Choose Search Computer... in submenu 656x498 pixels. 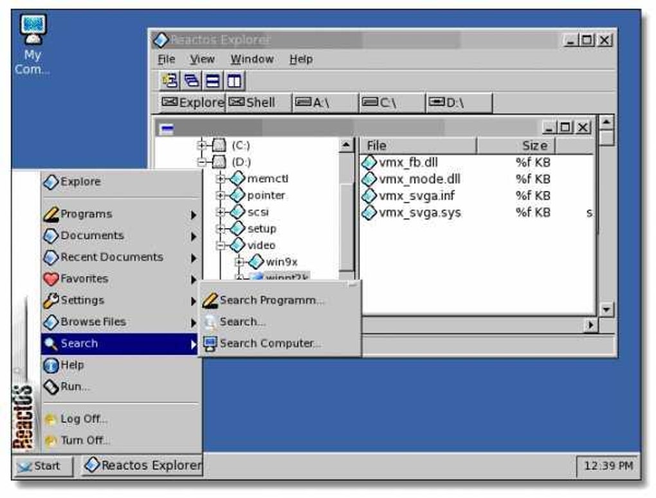[280, 344]
